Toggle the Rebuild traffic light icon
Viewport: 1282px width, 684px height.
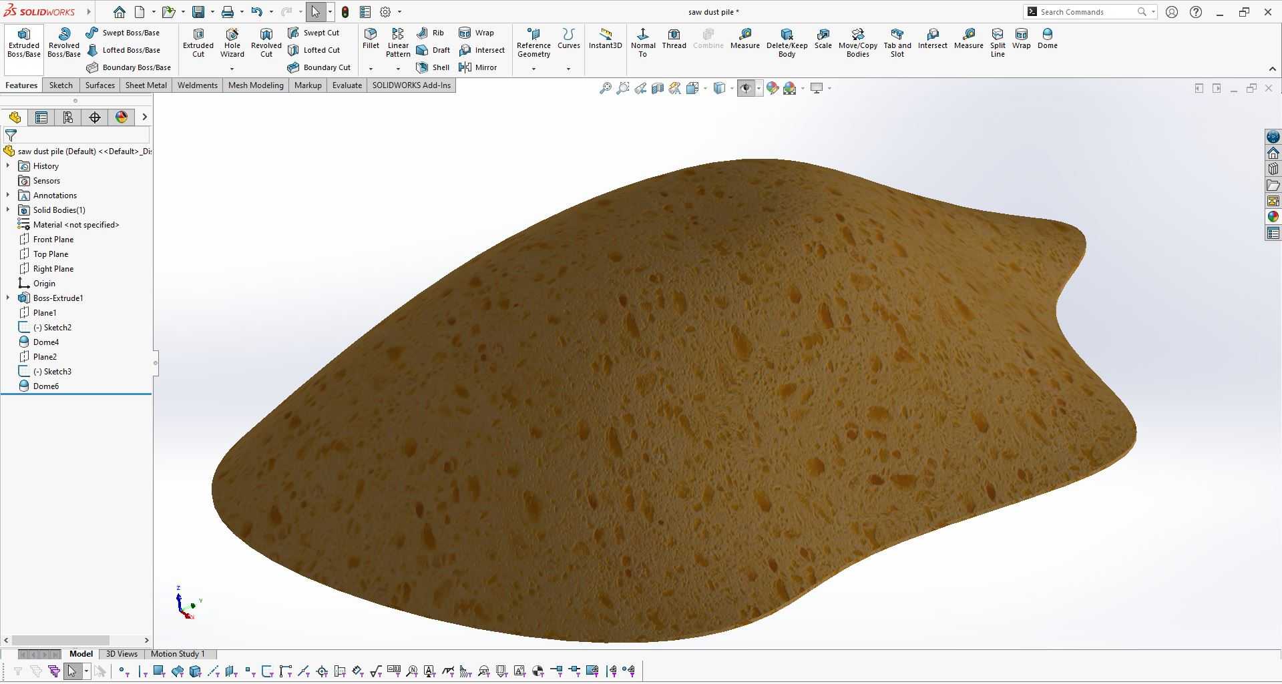345,12
